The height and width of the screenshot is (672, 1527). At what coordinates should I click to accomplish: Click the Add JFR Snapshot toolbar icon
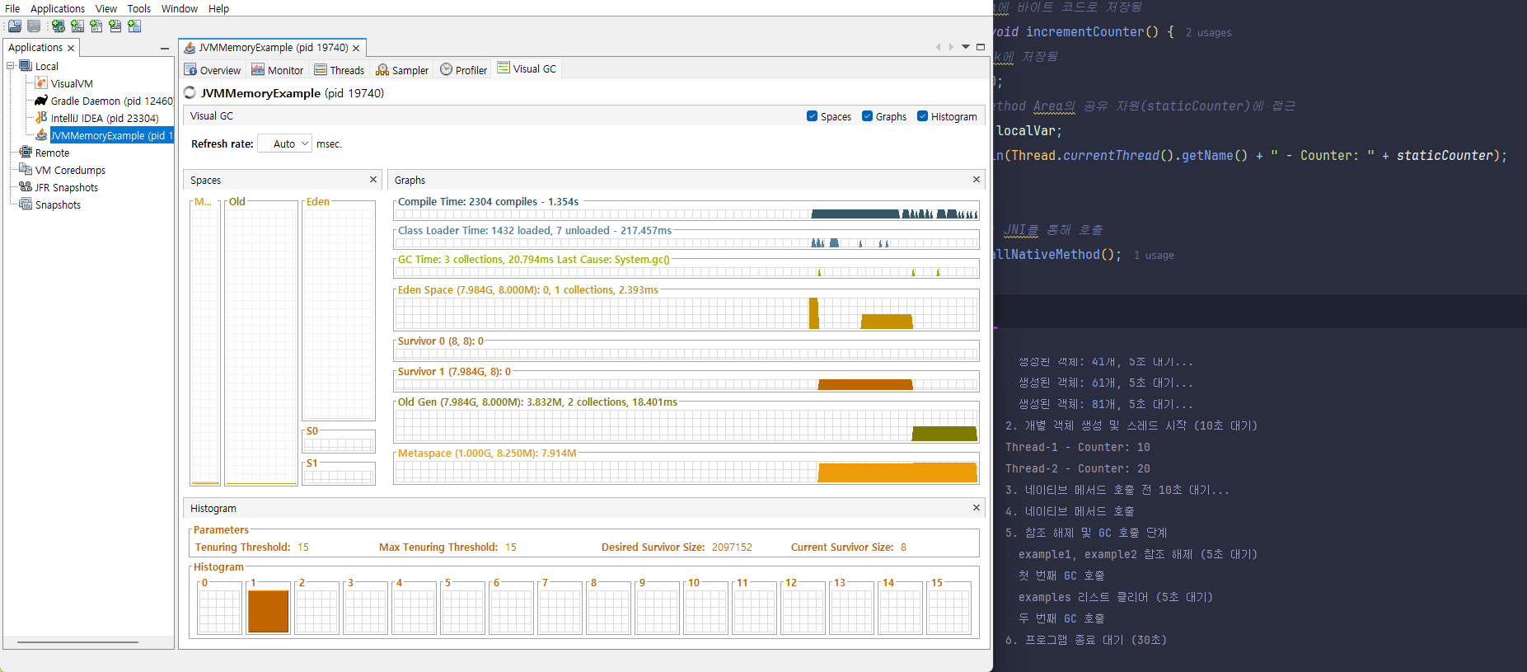[x=115, y=26]
